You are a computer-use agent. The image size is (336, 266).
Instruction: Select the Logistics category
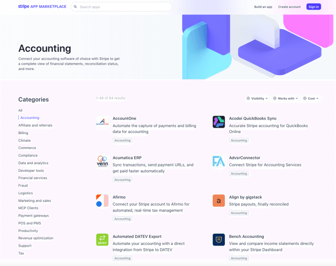25,193
